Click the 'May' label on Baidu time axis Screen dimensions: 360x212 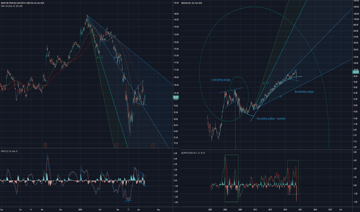158,209
